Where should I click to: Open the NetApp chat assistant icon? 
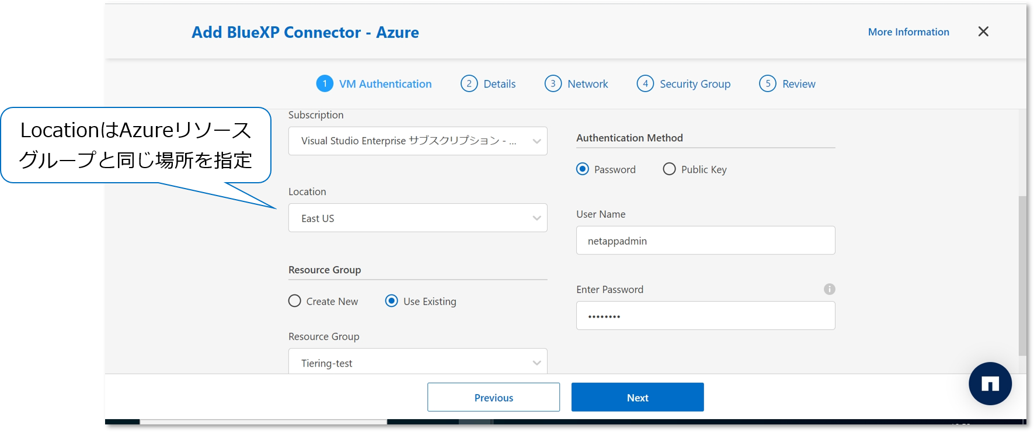(990, 384)
